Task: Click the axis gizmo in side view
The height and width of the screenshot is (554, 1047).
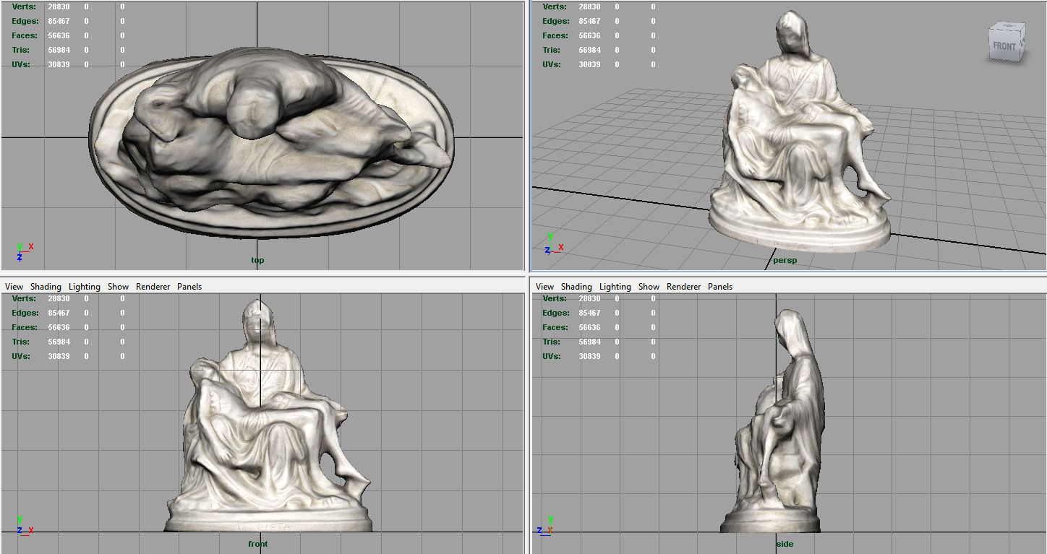Action: tap(545, 525)
